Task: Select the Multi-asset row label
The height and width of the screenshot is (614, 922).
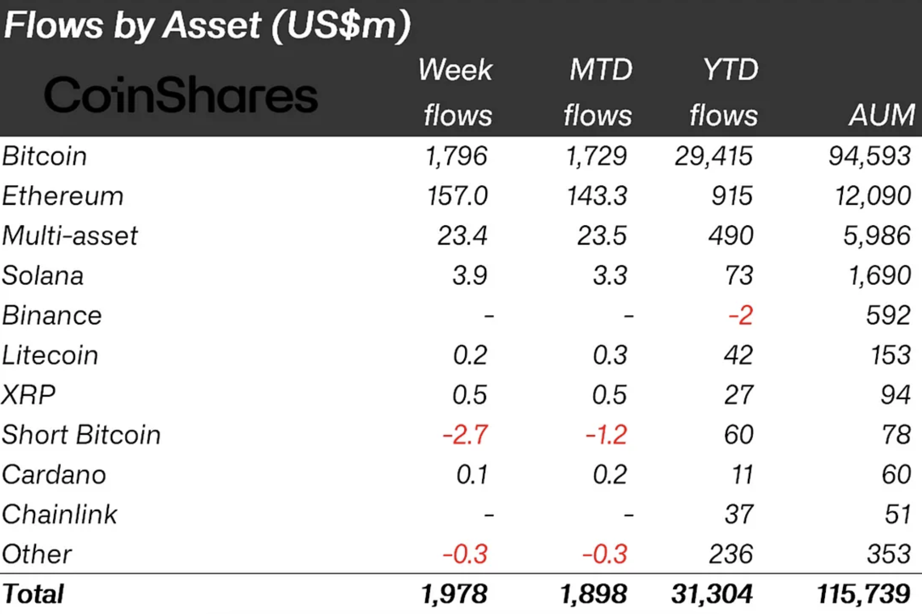Action: point(70,235)
